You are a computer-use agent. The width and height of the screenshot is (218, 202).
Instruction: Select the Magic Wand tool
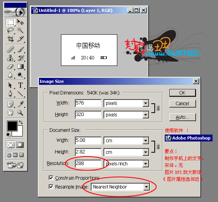[20, 30]
